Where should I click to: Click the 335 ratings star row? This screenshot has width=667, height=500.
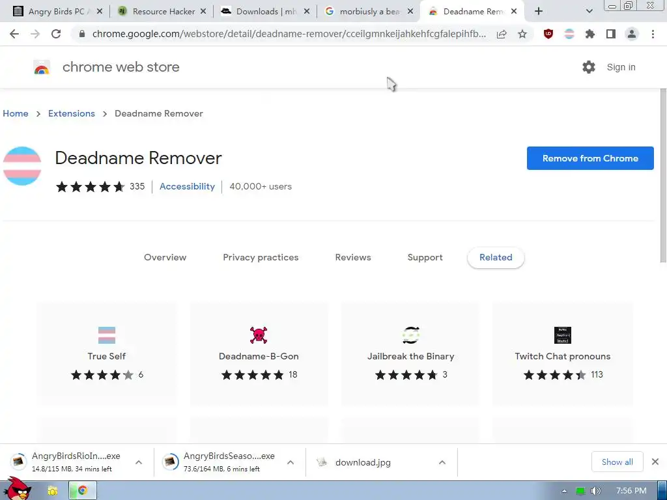click(90, 186)
